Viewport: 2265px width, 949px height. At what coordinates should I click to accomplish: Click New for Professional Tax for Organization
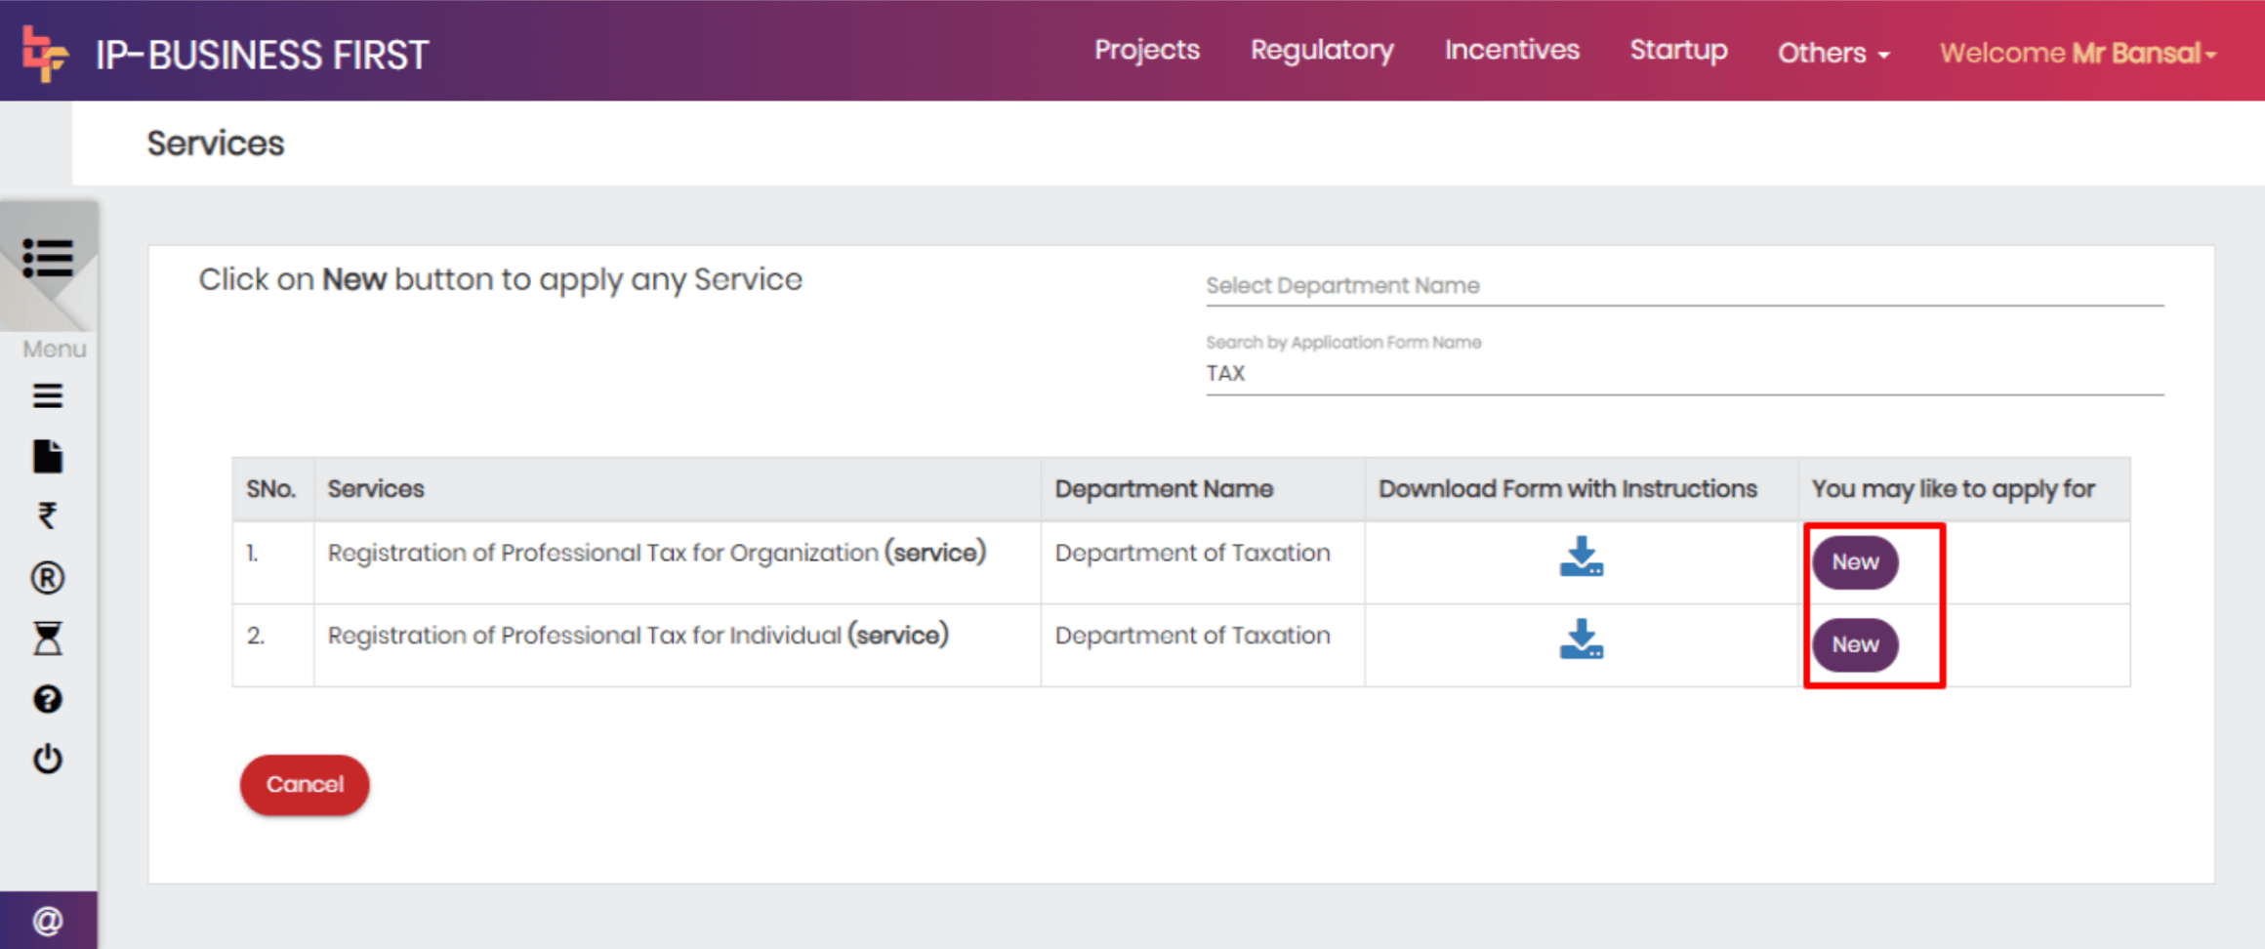(x=1854, y=562)
